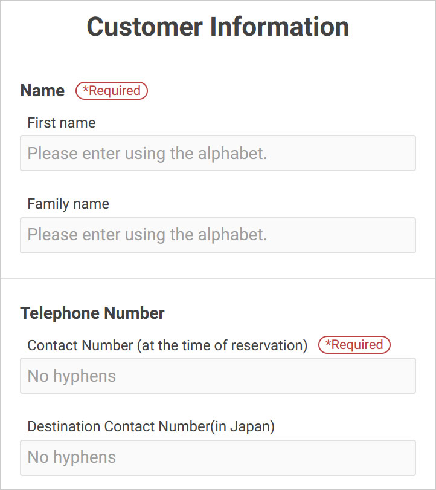
Task: Click the Family name alphabet placeholder text
Action: pyautogui.click(x=147, y=235)
